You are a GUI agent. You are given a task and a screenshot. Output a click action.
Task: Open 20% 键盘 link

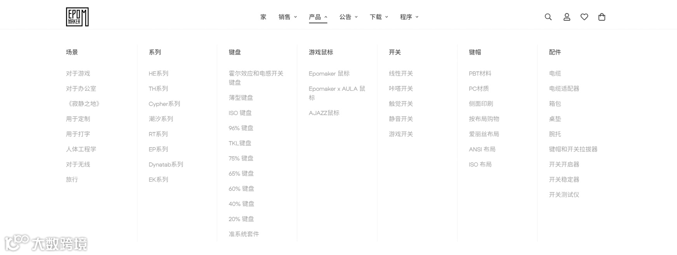pyautogui.click(x=241, y=219)
